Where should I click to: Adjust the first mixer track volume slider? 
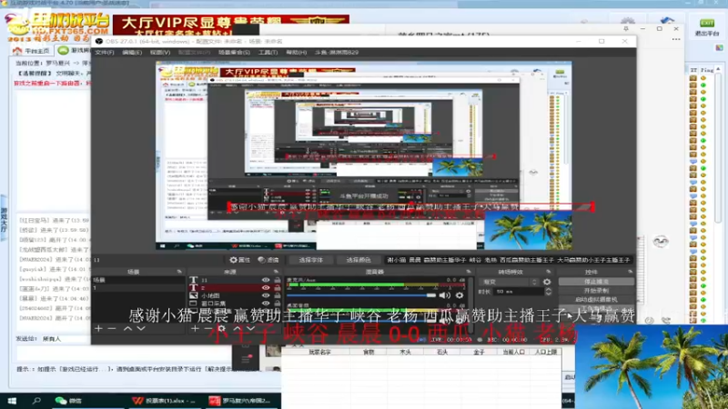click(361, 294)
